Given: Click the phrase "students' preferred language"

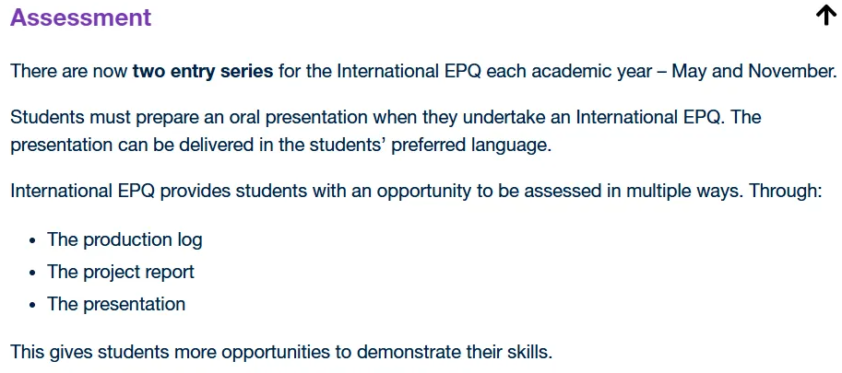Looking at the screenshot, I should tap(431, 146).
